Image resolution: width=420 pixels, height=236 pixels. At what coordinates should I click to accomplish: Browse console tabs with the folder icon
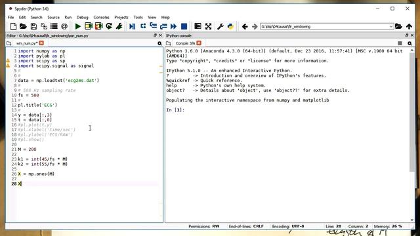coord(168,43)
